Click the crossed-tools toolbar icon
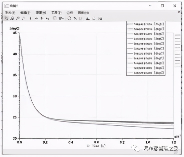Viewport: 184px width, 157px height. pyautogui.click(x=75, y=18)
